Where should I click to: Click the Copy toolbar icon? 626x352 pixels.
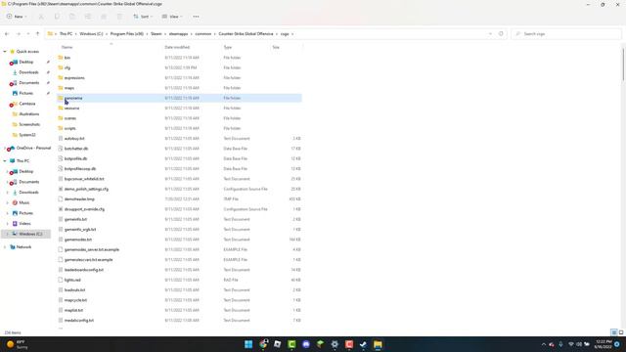pyautogui.click(x=57, y=17)
